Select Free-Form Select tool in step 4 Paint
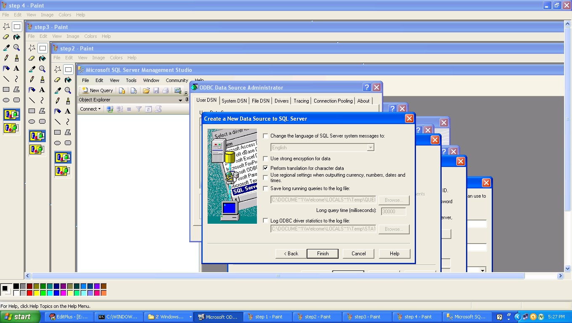Image resolution: width=572 pixels, height=323 pixels. [x=6, y=26]
